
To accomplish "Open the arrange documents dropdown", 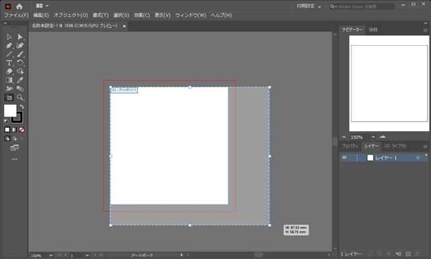I will pyautogui.click(x=42, y=6).
